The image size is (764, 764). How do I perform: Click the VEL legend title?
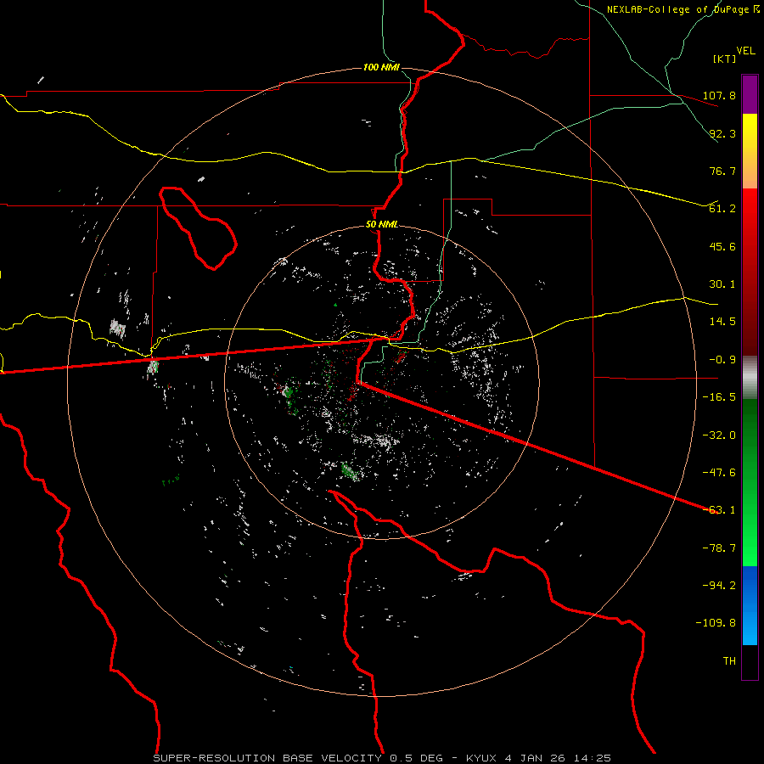[745, 51]
